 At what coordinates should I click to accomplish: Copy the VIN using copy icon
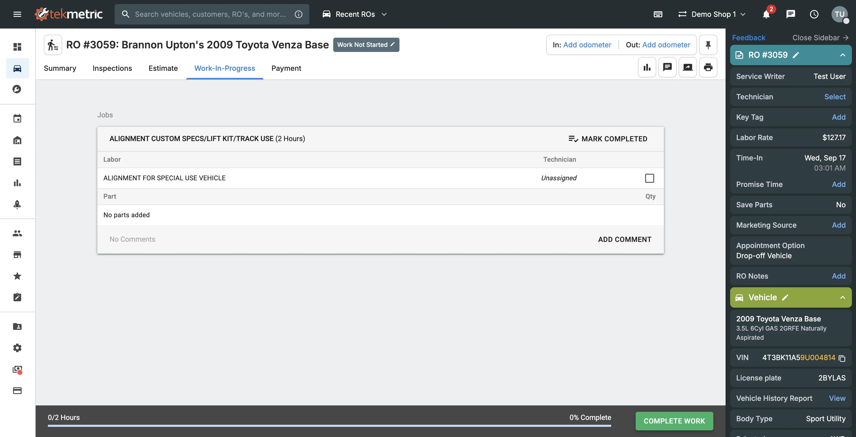point(842,358)
